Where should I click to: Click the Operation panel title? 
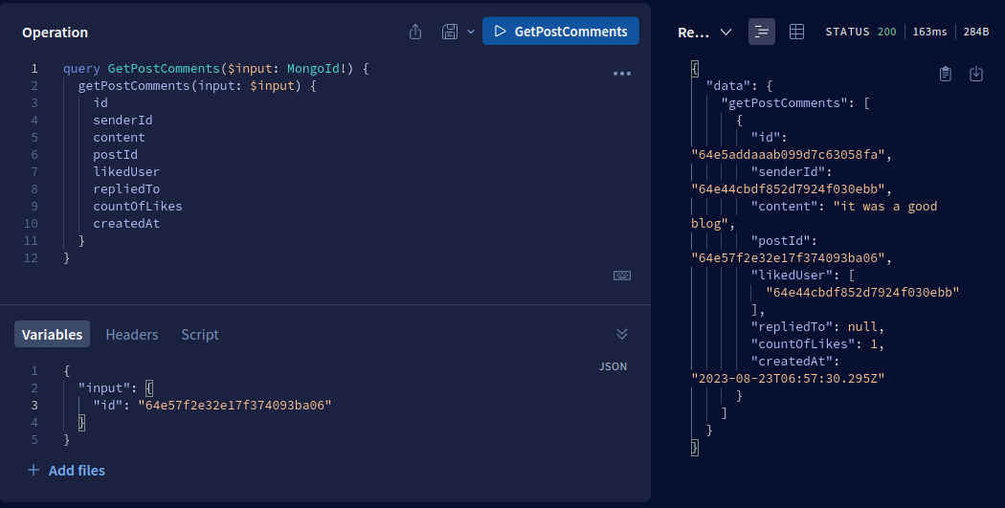click(56, 32)
